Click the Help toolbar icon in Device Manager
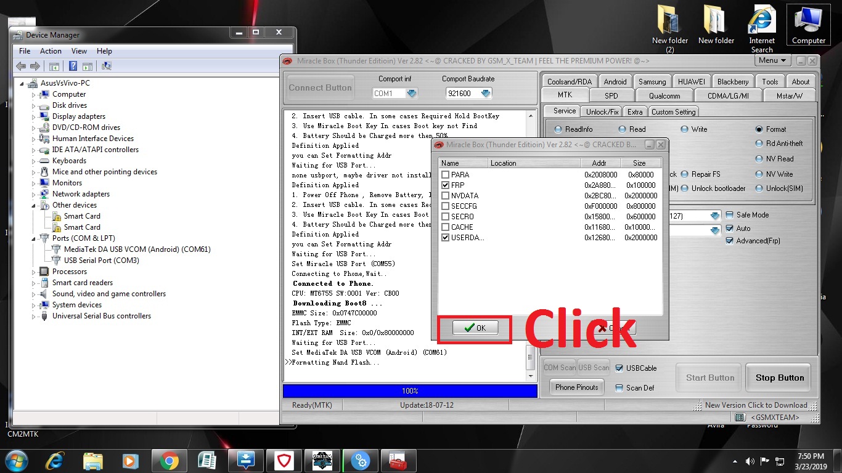 click(73, 66)
